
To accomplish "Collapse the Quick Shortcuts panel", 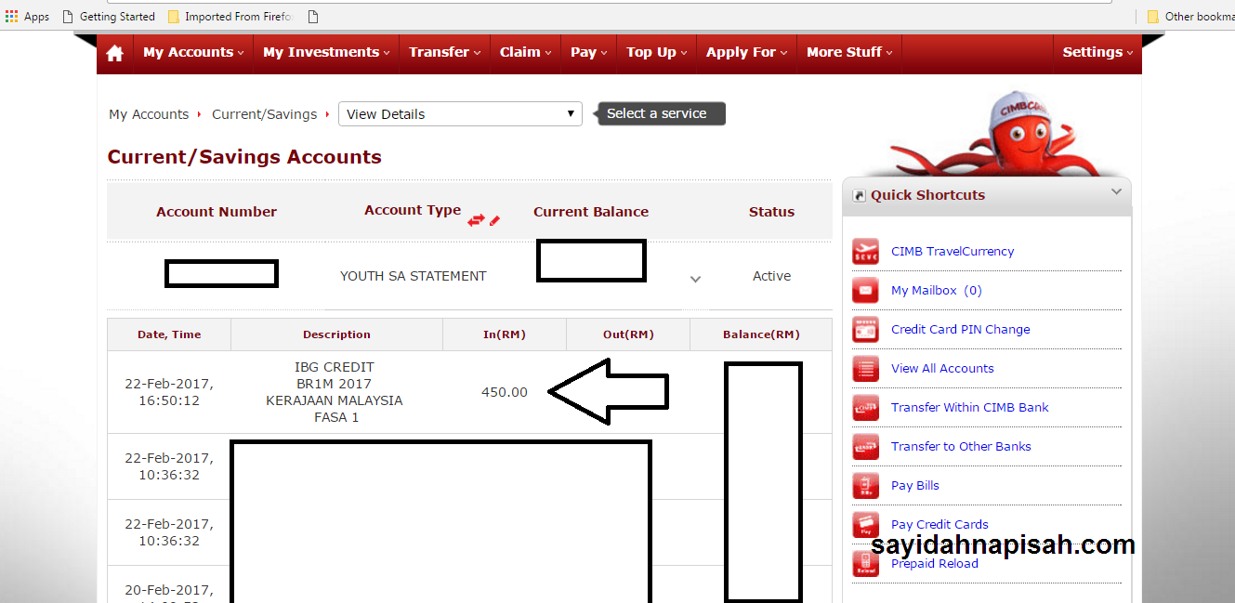I will [x=1116, y=192].
